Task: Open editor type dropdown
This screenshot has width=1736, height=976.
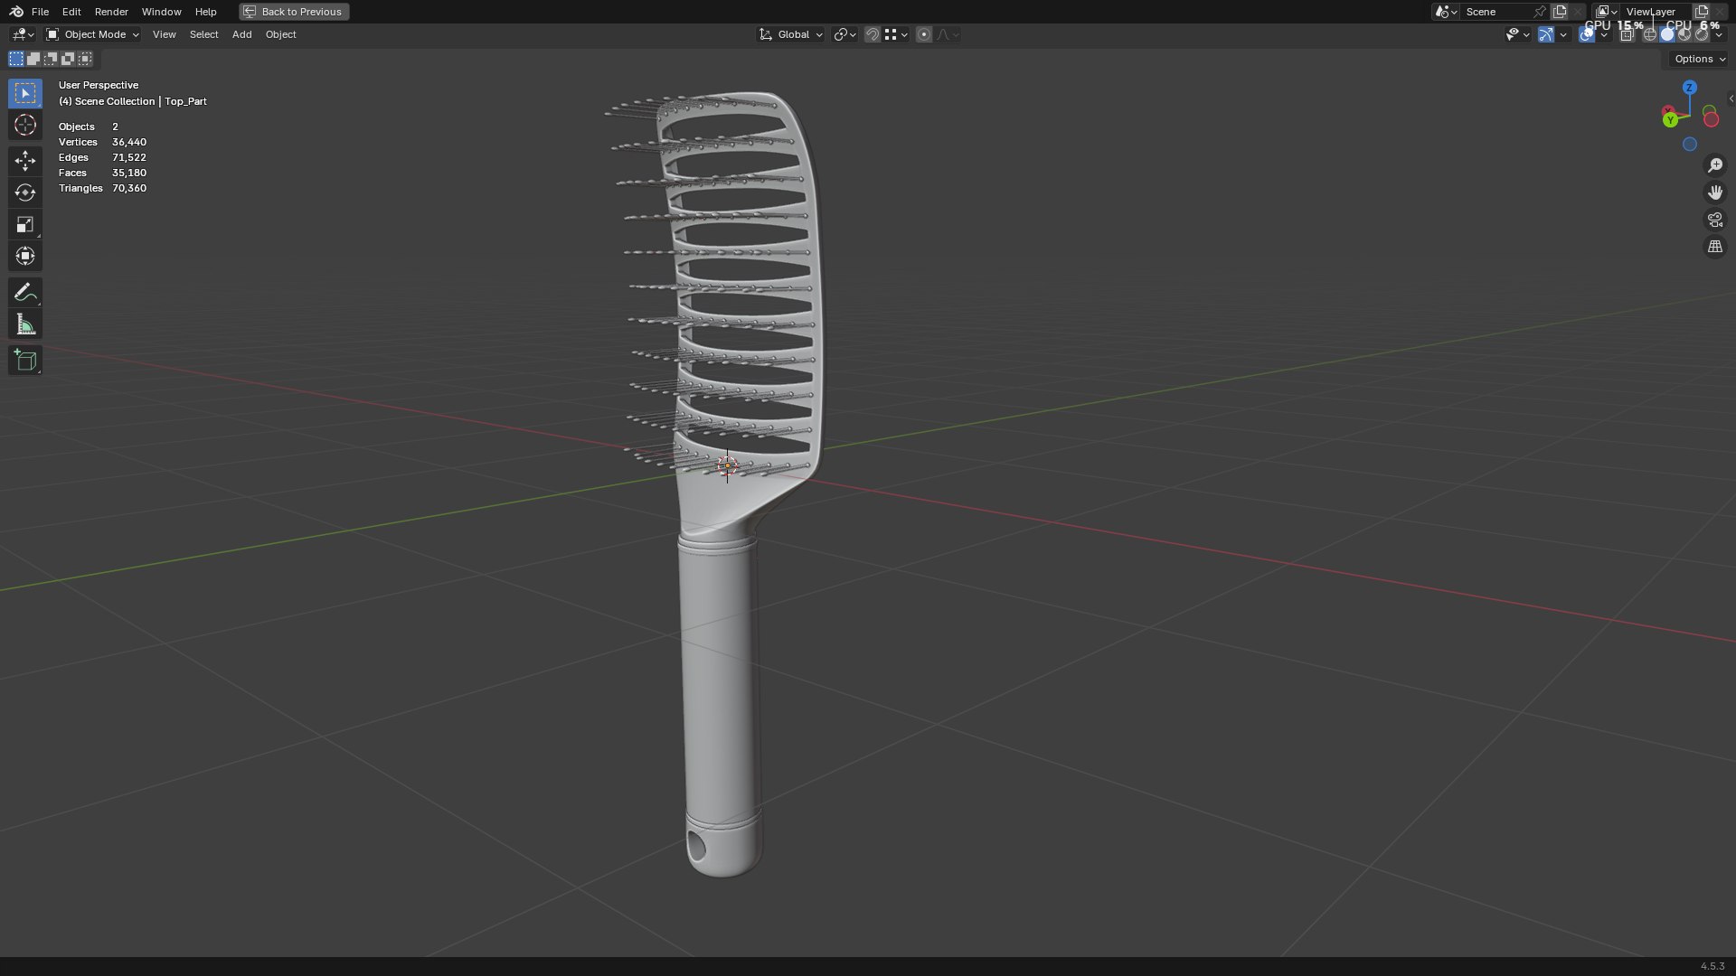Action: click(x=23, y=34)
